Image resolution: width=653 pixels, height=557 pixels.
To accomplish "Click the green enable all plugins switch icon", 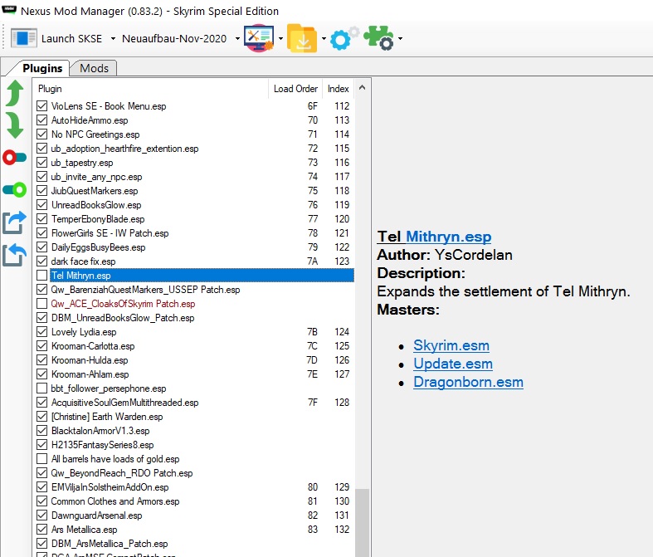I will tap(14, 189).
